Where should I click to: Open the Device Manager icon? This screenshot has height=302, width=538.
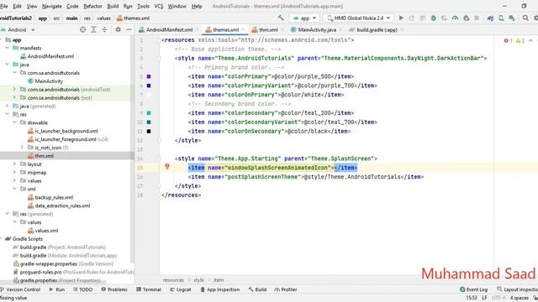click(501, 18)
